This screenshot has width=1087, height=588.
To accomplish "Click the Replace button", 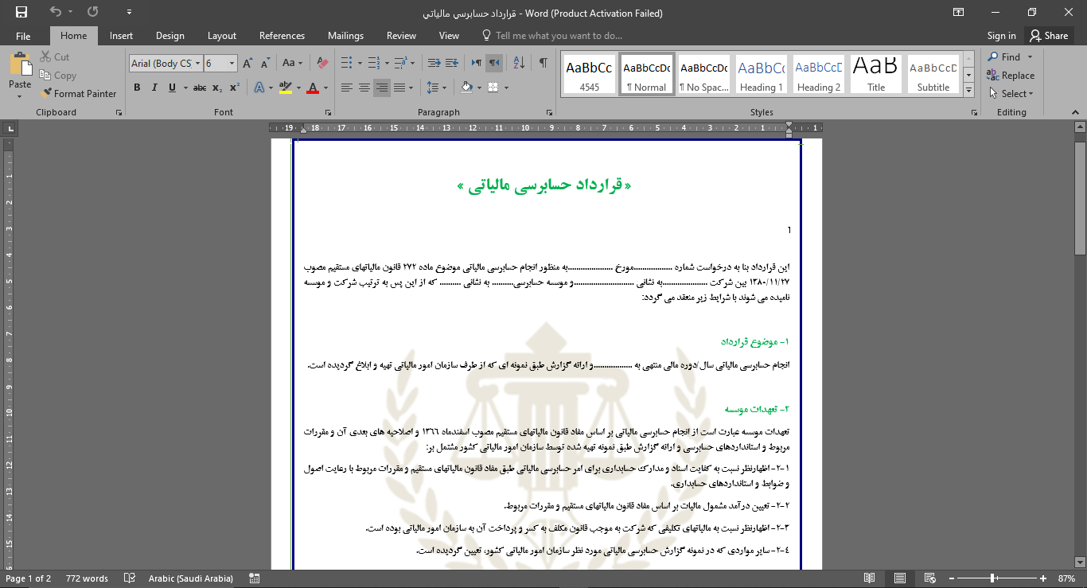I will 1011,76.
